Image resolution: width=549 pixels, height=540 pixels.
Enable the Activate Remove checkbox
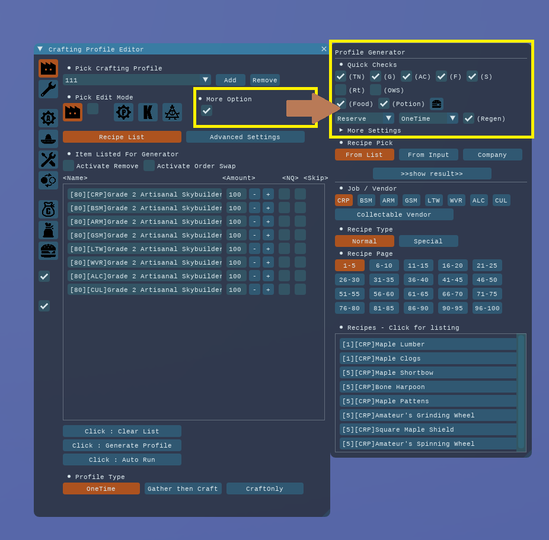(69, 166)
